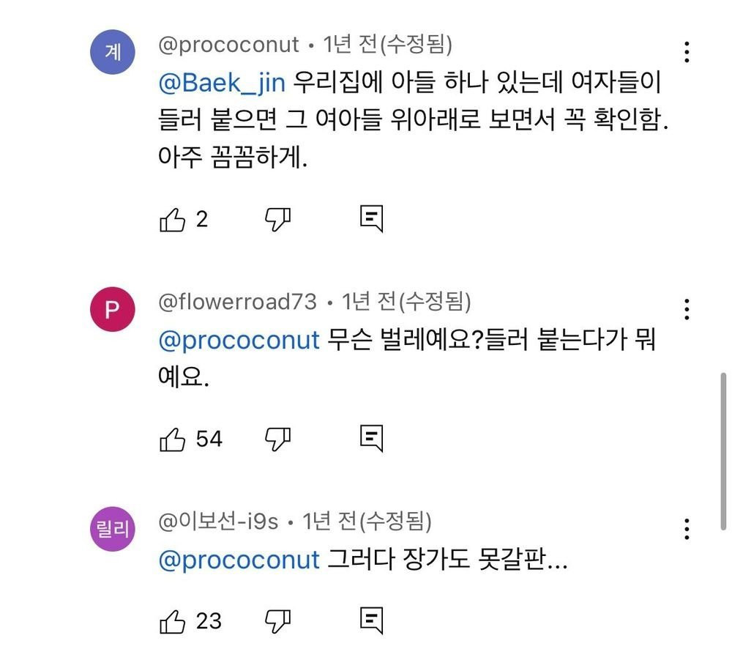
Task: Dislike the @flowerroad73 comment
Action: click(x=277, y=439)
